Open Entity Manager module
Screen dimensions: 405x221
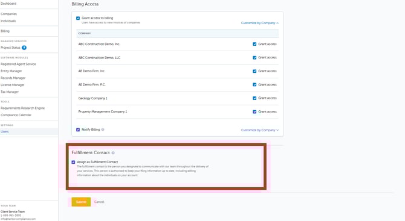coord(11,71)
